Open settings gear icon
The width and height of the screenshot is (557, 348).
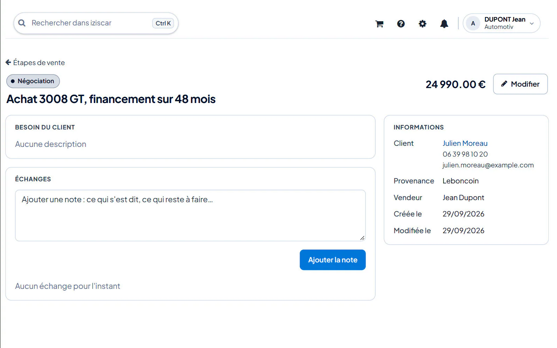coord(422,24)
